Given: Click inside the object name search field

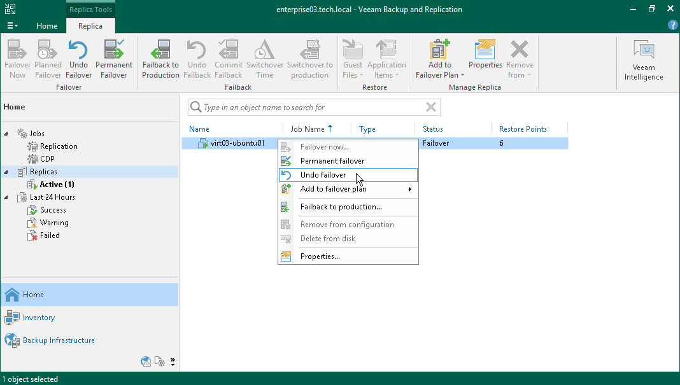Looking at the screenshot, I should 312,107.
